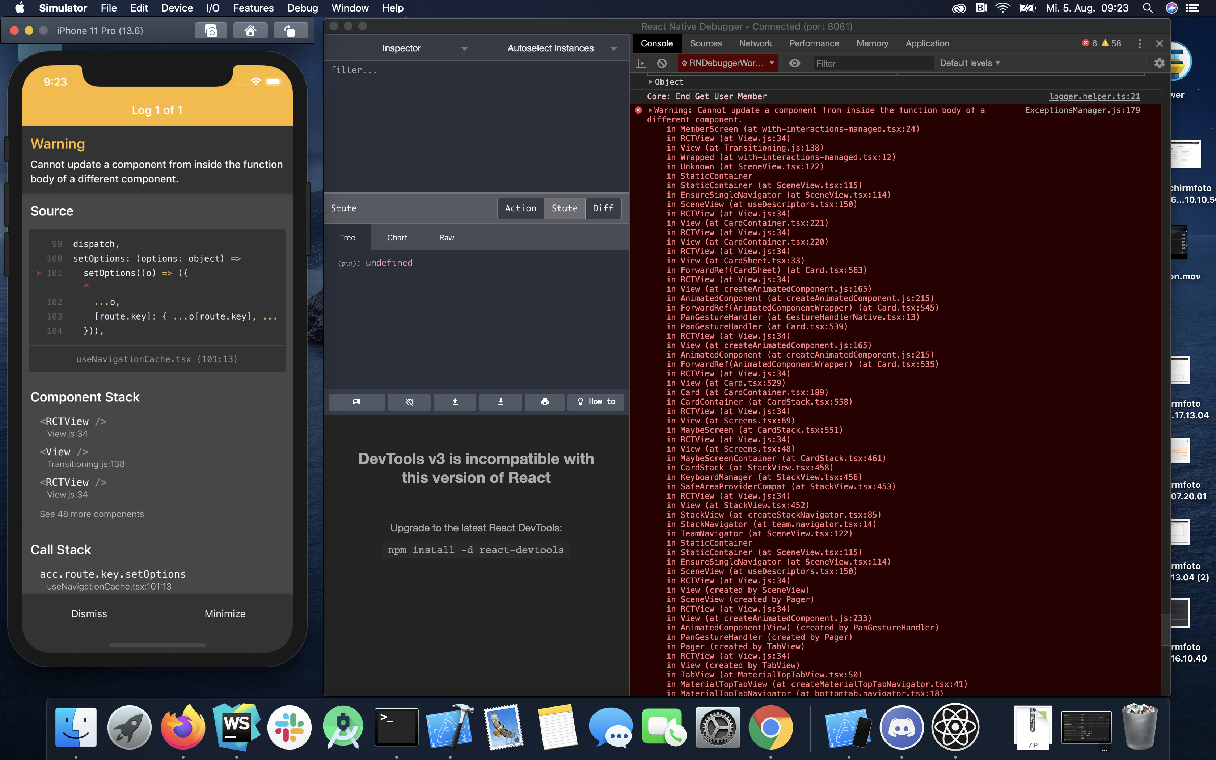Screen dimensions: 1216x760
Task: Switch to the Network tab
Action: point(755,44)
